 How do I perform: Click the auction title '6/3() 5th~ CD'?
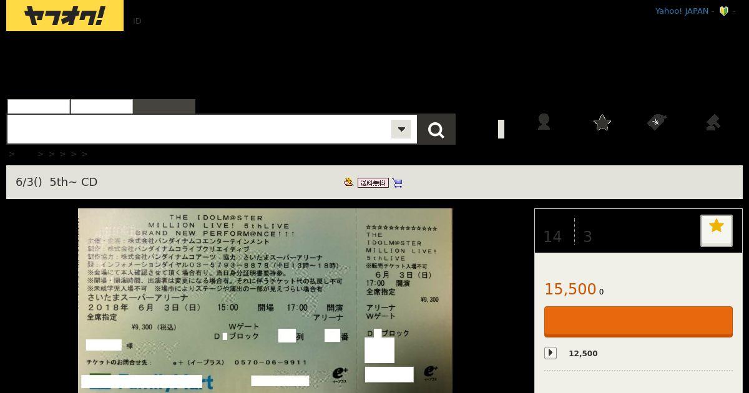(x=57, y=182)
